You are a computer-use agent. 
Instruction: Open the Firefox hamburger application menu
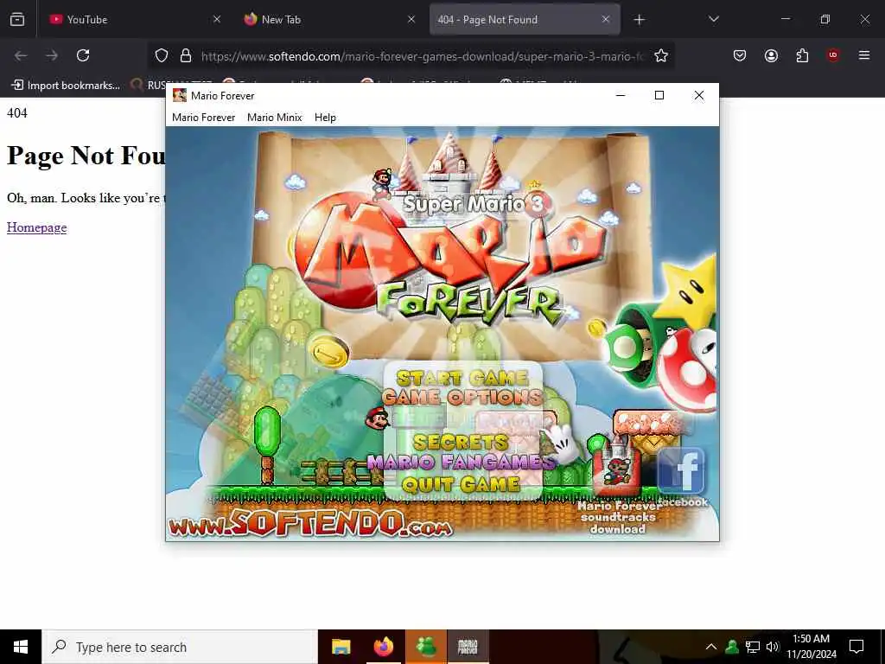tap(863, 55)
